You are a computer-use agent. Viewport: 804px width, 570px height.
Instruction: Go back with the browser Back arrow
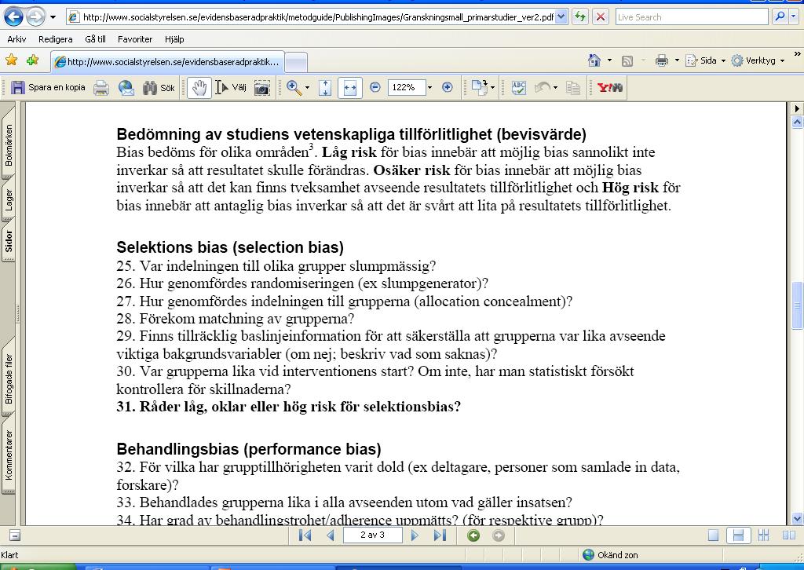pyautogui.click(x=13, y=17)
